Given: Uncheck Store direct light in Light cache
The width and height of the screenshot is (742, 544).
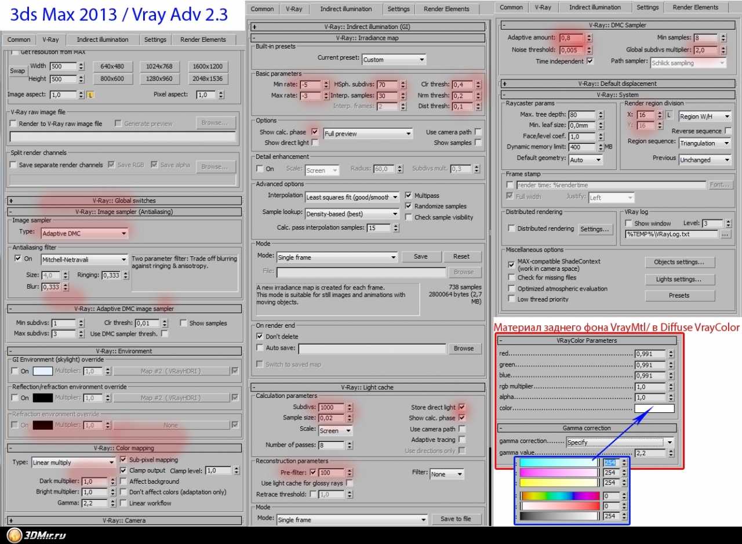Looking at the screenshot, I should (x=462, y=408).
